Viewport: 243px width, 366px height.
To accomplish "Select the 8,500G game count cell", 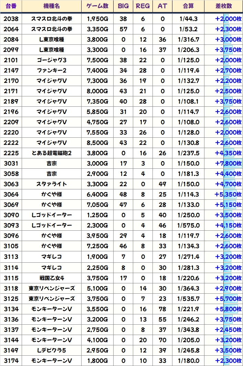I will pos(97,143).
